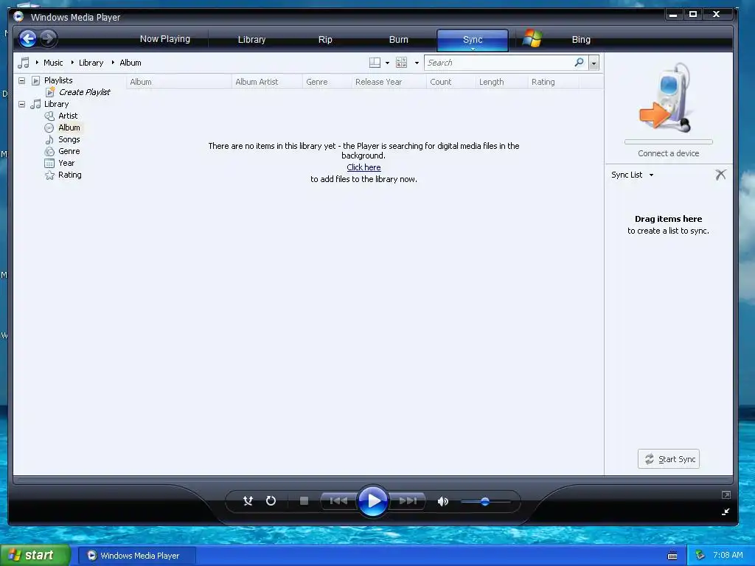Open the Burn tab

coord(399,40)
